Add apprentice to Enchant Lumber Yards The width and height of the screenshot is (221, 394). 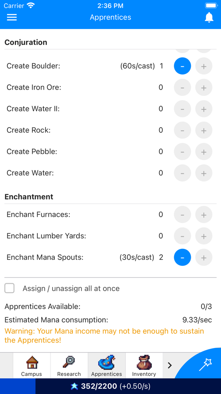click(204, 236)
